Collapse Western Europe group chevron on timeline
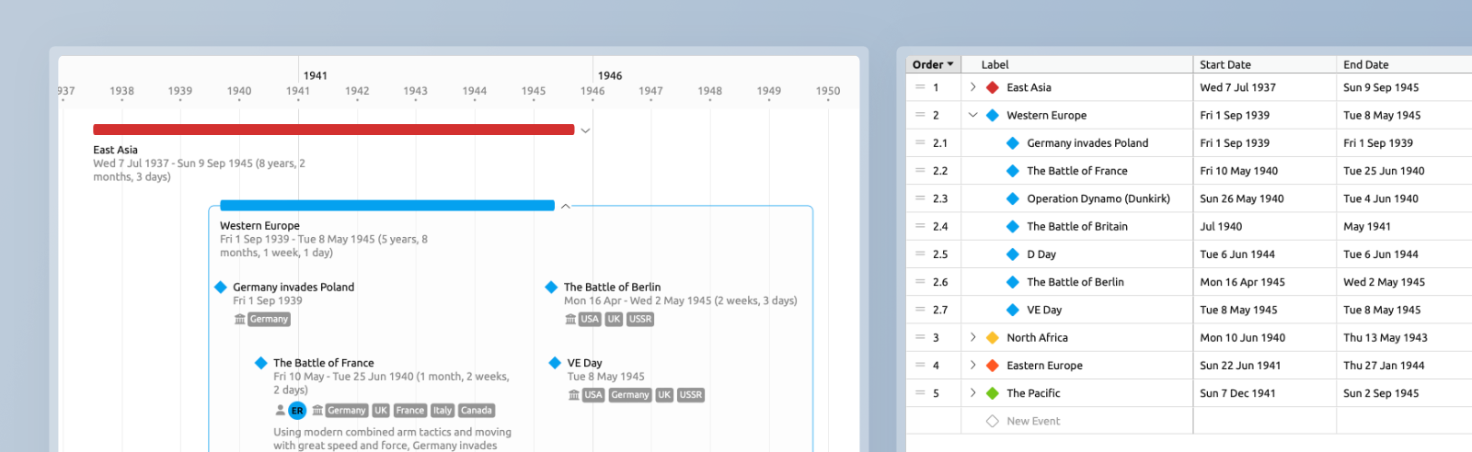Image resolution: width=1472 pixels, height=452 pixels. coord(566,206)
